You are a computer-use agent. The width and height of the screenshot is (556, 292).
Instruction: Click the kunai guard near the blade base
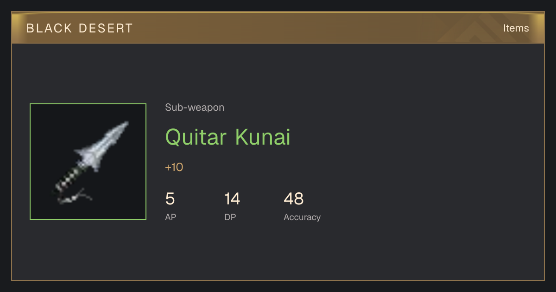coord(88,157)
